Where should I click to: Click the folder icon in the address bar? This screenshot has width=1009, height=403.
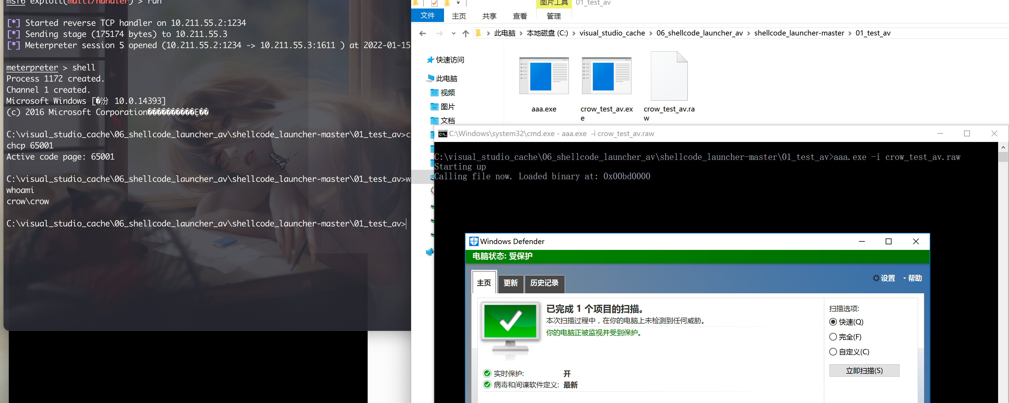point(478,33)
